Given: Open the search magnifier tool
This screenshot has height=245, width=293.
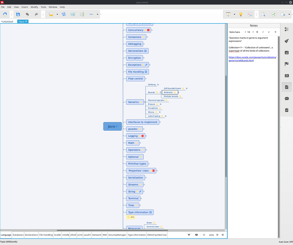Looking at the screenshot, I should click(x=263, y=14).
